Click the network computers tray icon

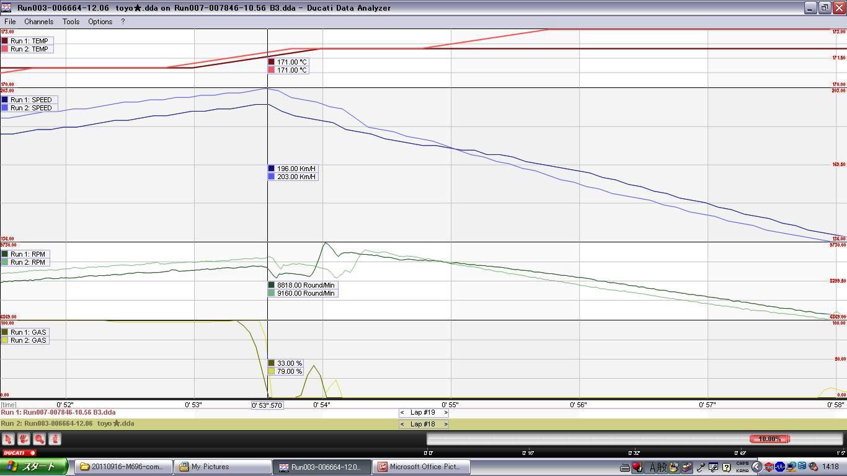coord(791,467)
